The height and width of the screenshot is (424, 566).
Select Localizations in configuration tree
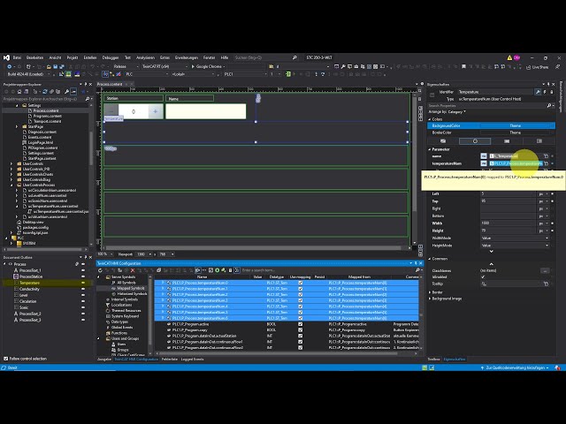pyautogui.click(x=122, y=305)
